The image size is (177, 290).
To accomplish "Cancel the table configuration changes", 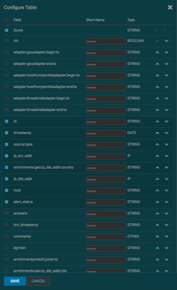I will (39, 281).
